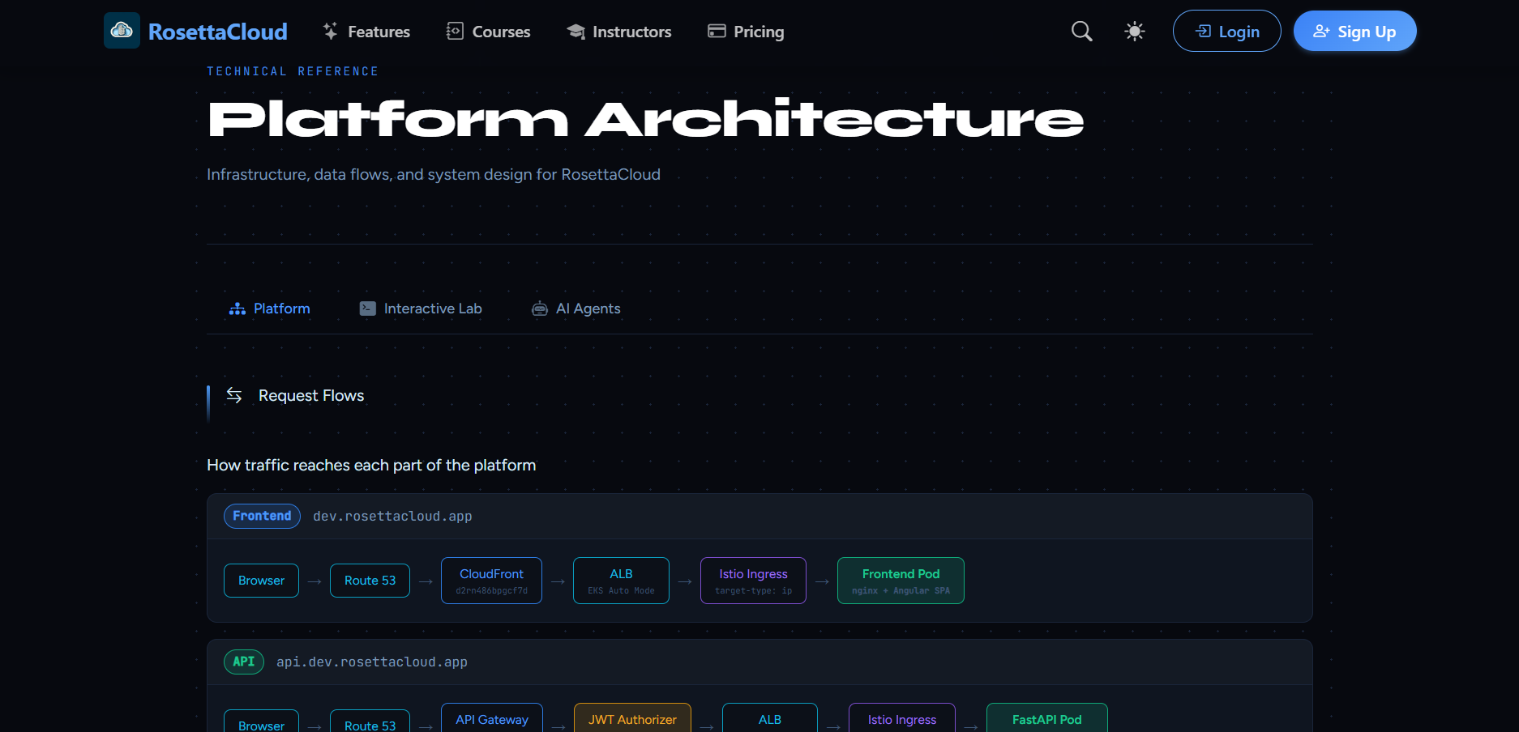Click the Route 53 node in API flow
1519x732 pixels.
tap(370, 721)
